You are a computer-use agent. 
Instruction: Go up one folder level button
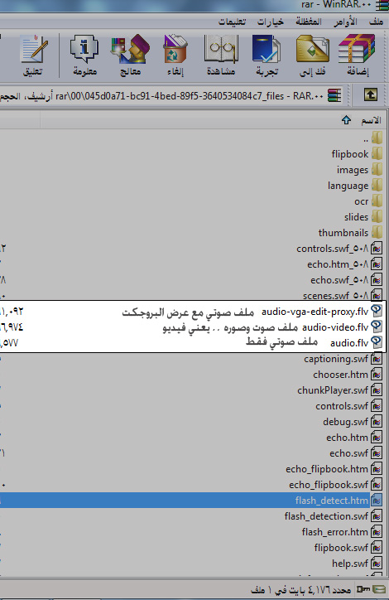pos(370,95)
